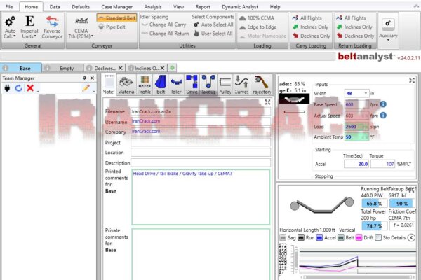Add a new case with green plus
This screenshot has height=280, width=421.
[172, 68]
